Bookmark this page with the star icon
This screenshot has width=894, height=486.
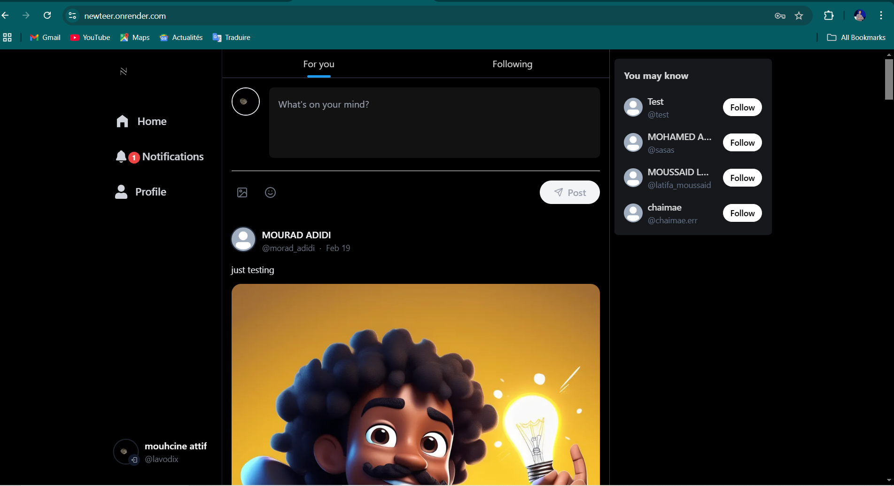(799, 16)
